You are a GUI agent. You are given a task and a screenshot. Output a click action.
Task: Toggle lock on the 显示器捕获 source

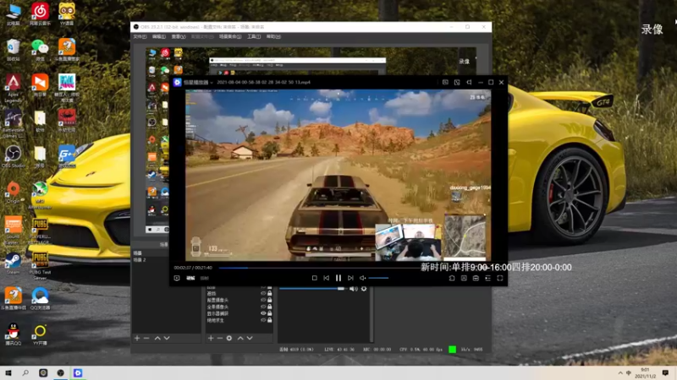coord(270,313)
